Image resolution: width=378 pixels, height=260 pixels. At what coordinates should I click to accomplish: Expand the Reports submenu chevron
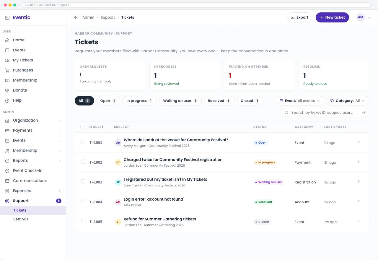tap(60, 161)
